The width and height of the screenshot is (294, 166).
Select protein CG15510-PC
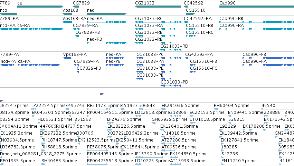[193, 72]
